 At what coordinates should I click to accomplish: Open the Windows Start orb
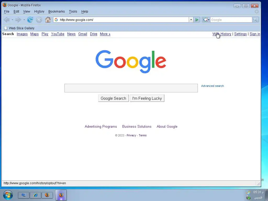8,195
